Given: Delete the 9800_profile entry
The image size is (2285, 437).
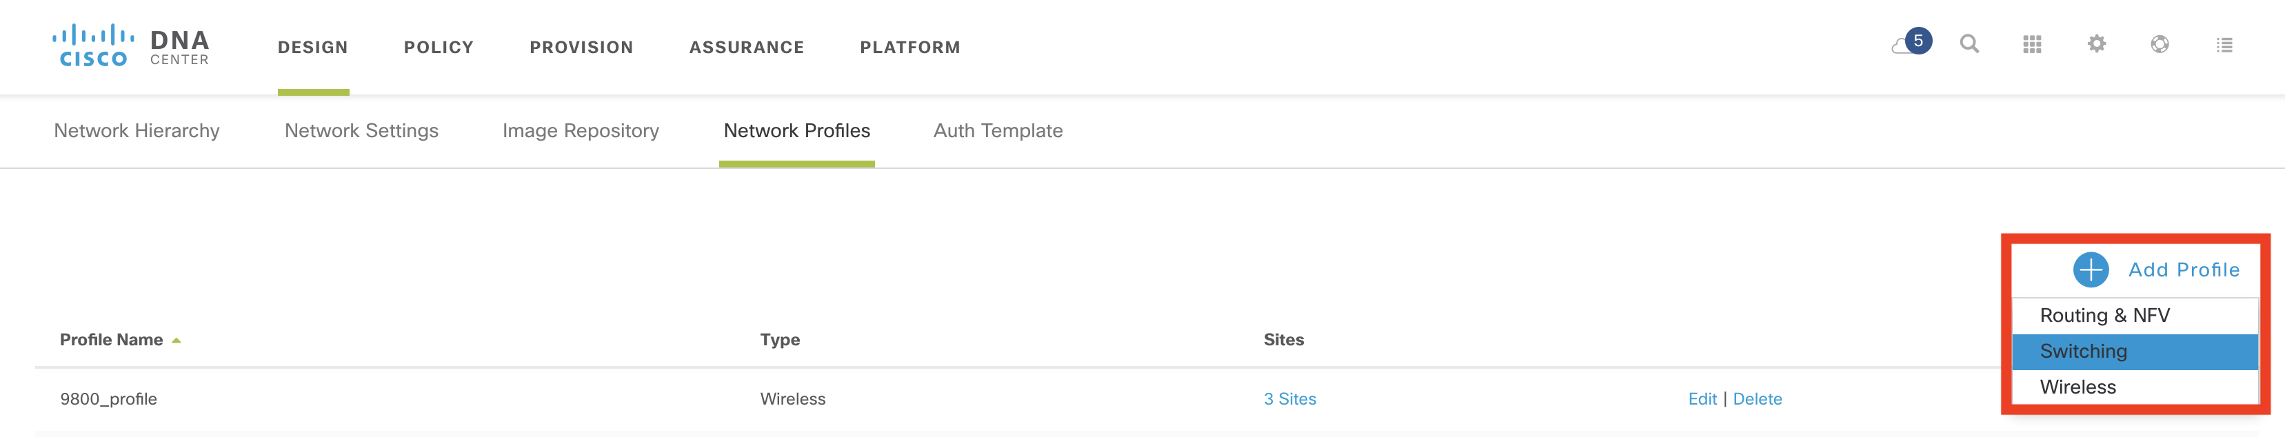Looking at the screenshot, I should 1756,399.
